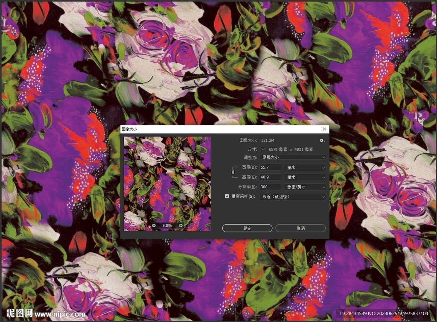Click the 6579 像素 × 4831 像素 dimensions text
This screenshot has width=437, height=322.
click(291, 149)
